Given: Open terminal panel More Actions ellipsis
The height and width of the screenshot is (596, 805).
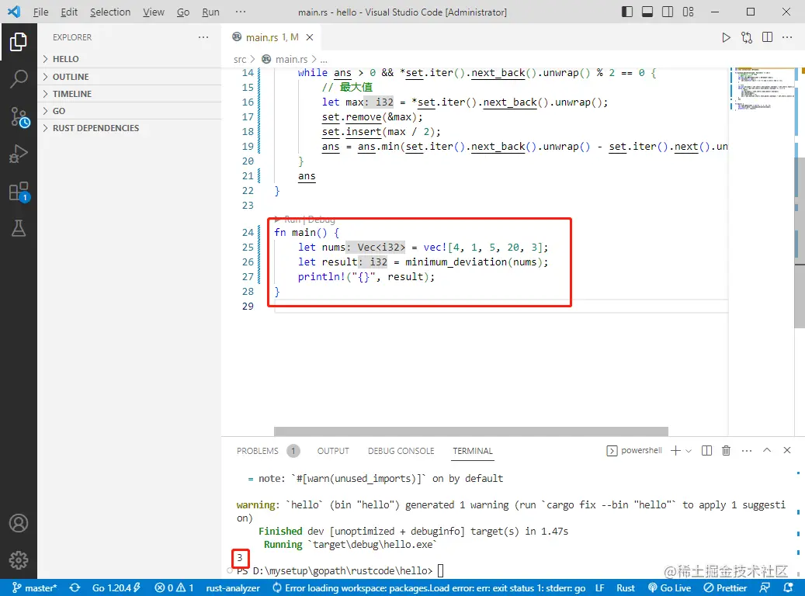Looking at the screenshot, I should [747, 451].
